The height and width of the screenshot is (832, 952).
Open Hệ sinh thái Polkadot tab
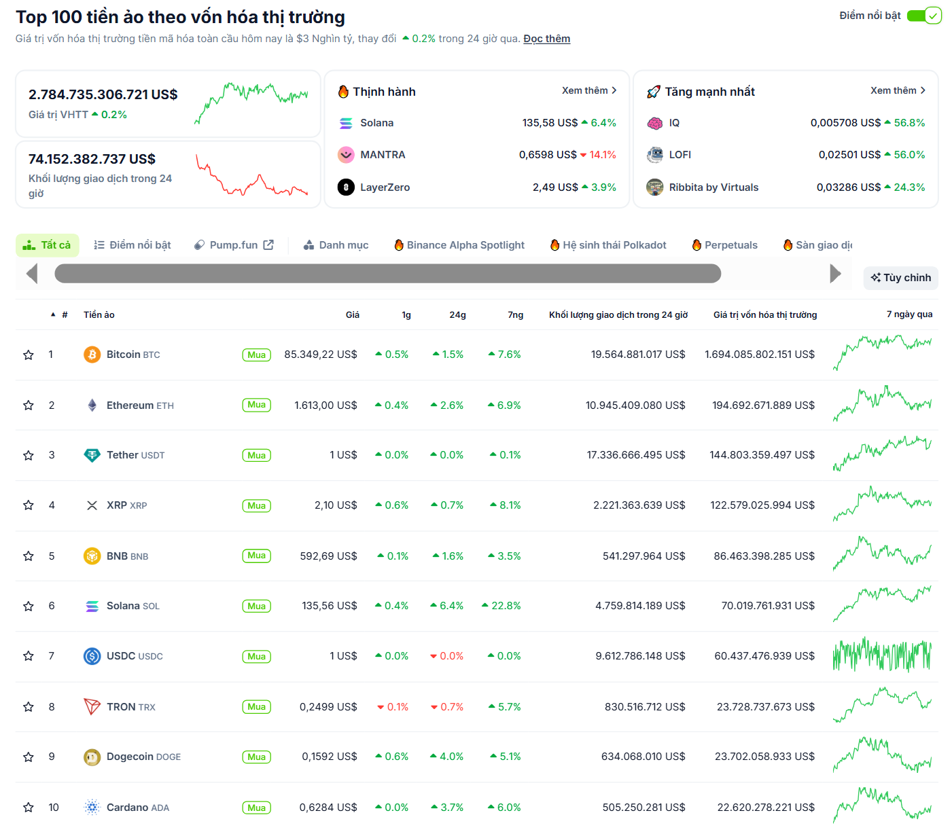tap(608, 245)
